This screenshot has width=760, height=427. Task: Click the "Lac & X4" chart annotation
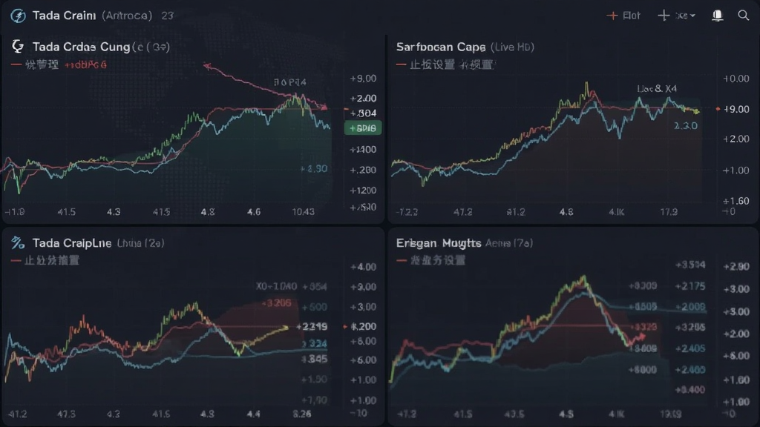(x=657, y=89)
